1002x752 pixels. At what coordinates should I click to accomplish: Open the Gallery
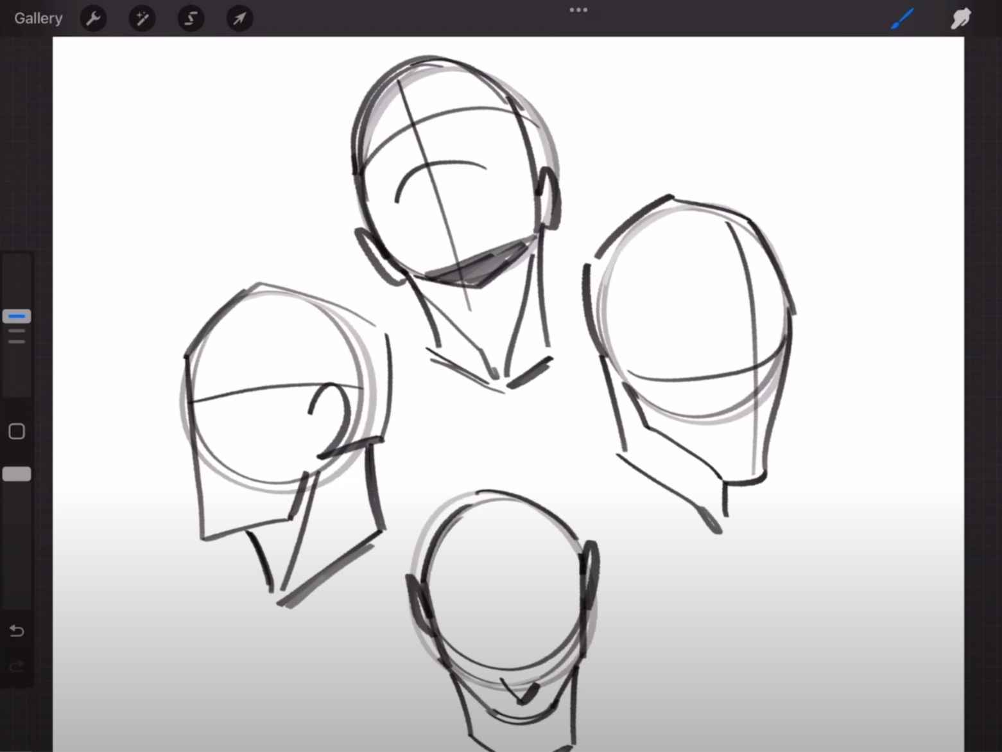(38, 18)
